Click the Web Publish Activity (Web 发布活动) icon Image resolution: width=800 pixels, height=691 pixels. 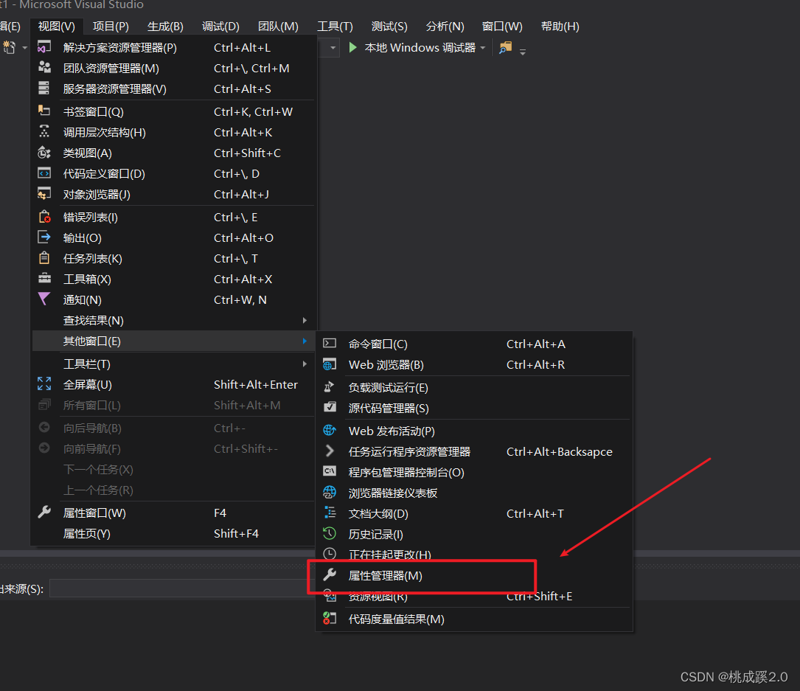(x=330, y=431)
